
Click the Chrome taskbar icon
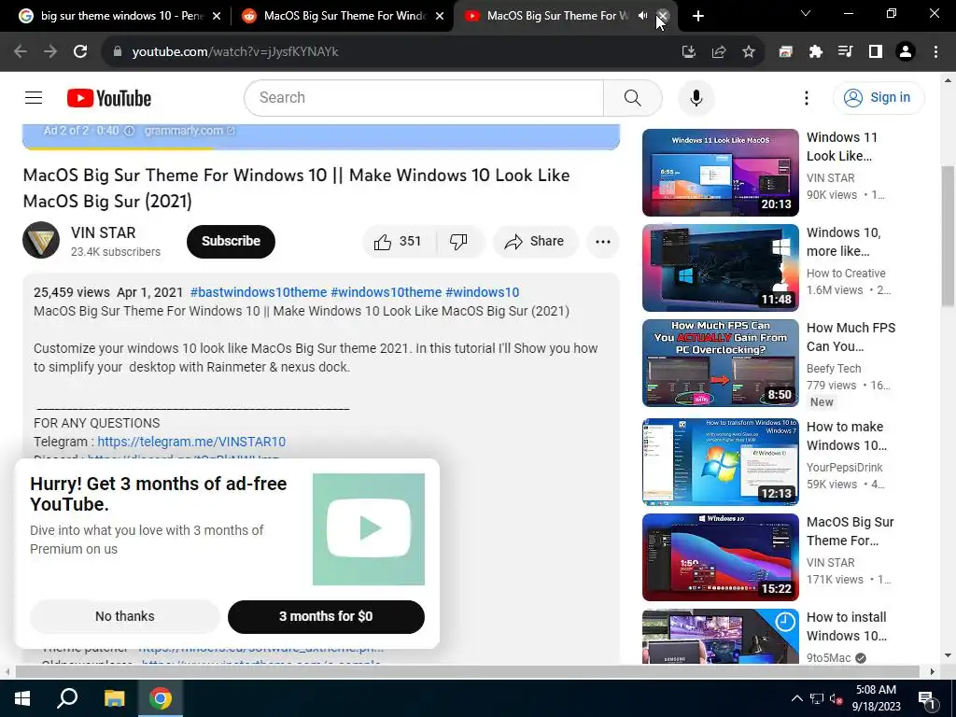(161, 698)
